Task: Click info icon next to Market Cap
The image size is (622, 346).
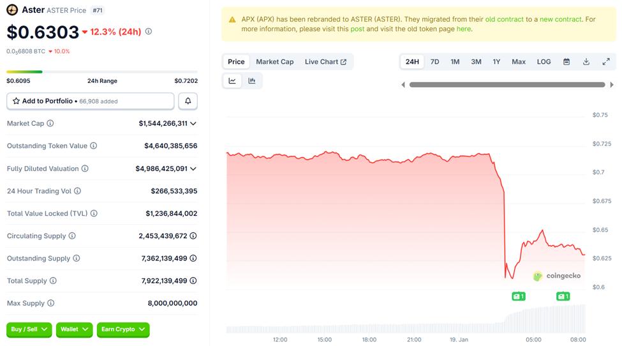Action: point(50,123)
